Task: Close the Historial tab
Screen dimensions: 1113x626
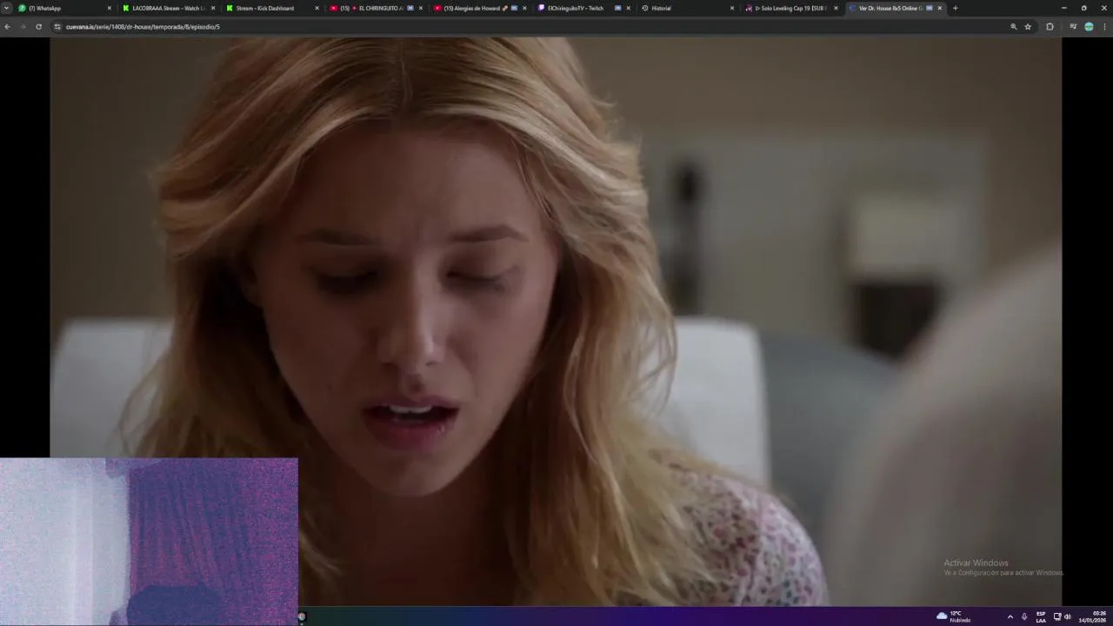Action: coord(732,8)
